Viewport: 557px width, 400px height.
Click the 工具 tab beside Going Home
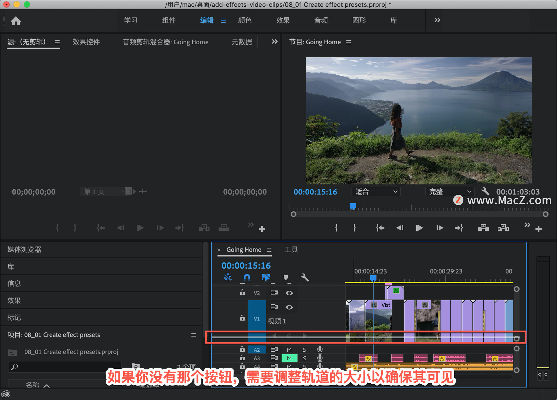[x=291, y=250]
